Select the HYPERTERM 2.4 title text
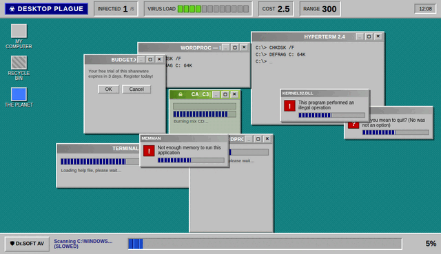 (325, 36)
